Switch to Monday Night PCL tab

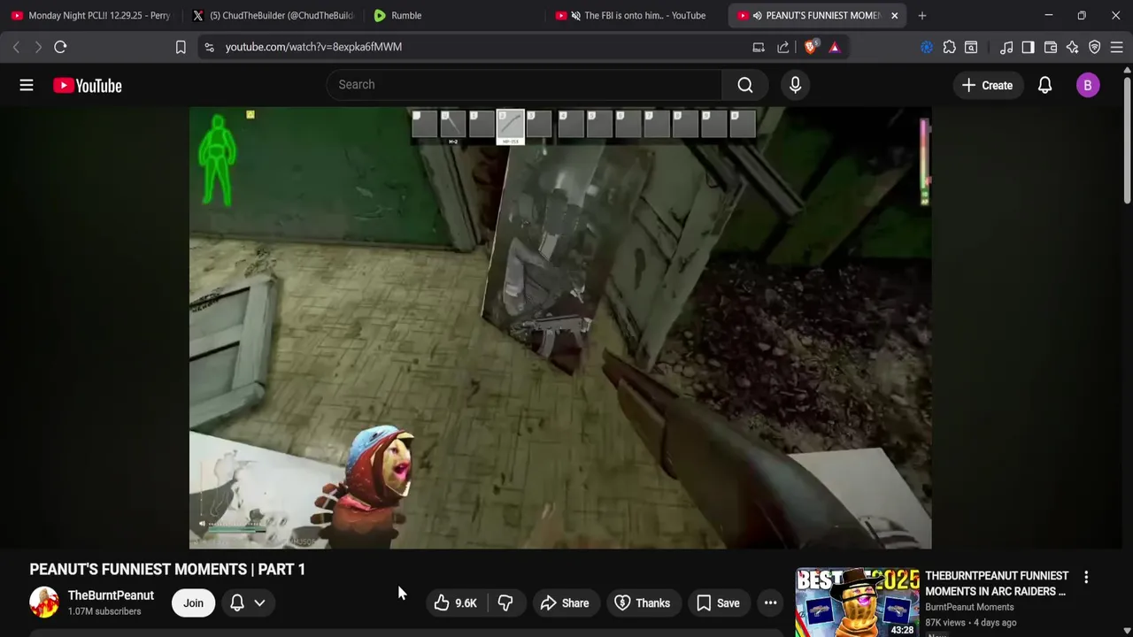[x=90, y=15]
